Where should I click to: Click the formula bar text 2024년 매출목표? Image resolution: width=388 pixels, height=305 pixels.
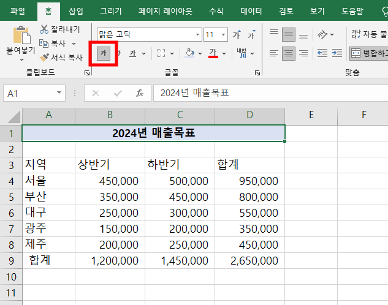195,93
